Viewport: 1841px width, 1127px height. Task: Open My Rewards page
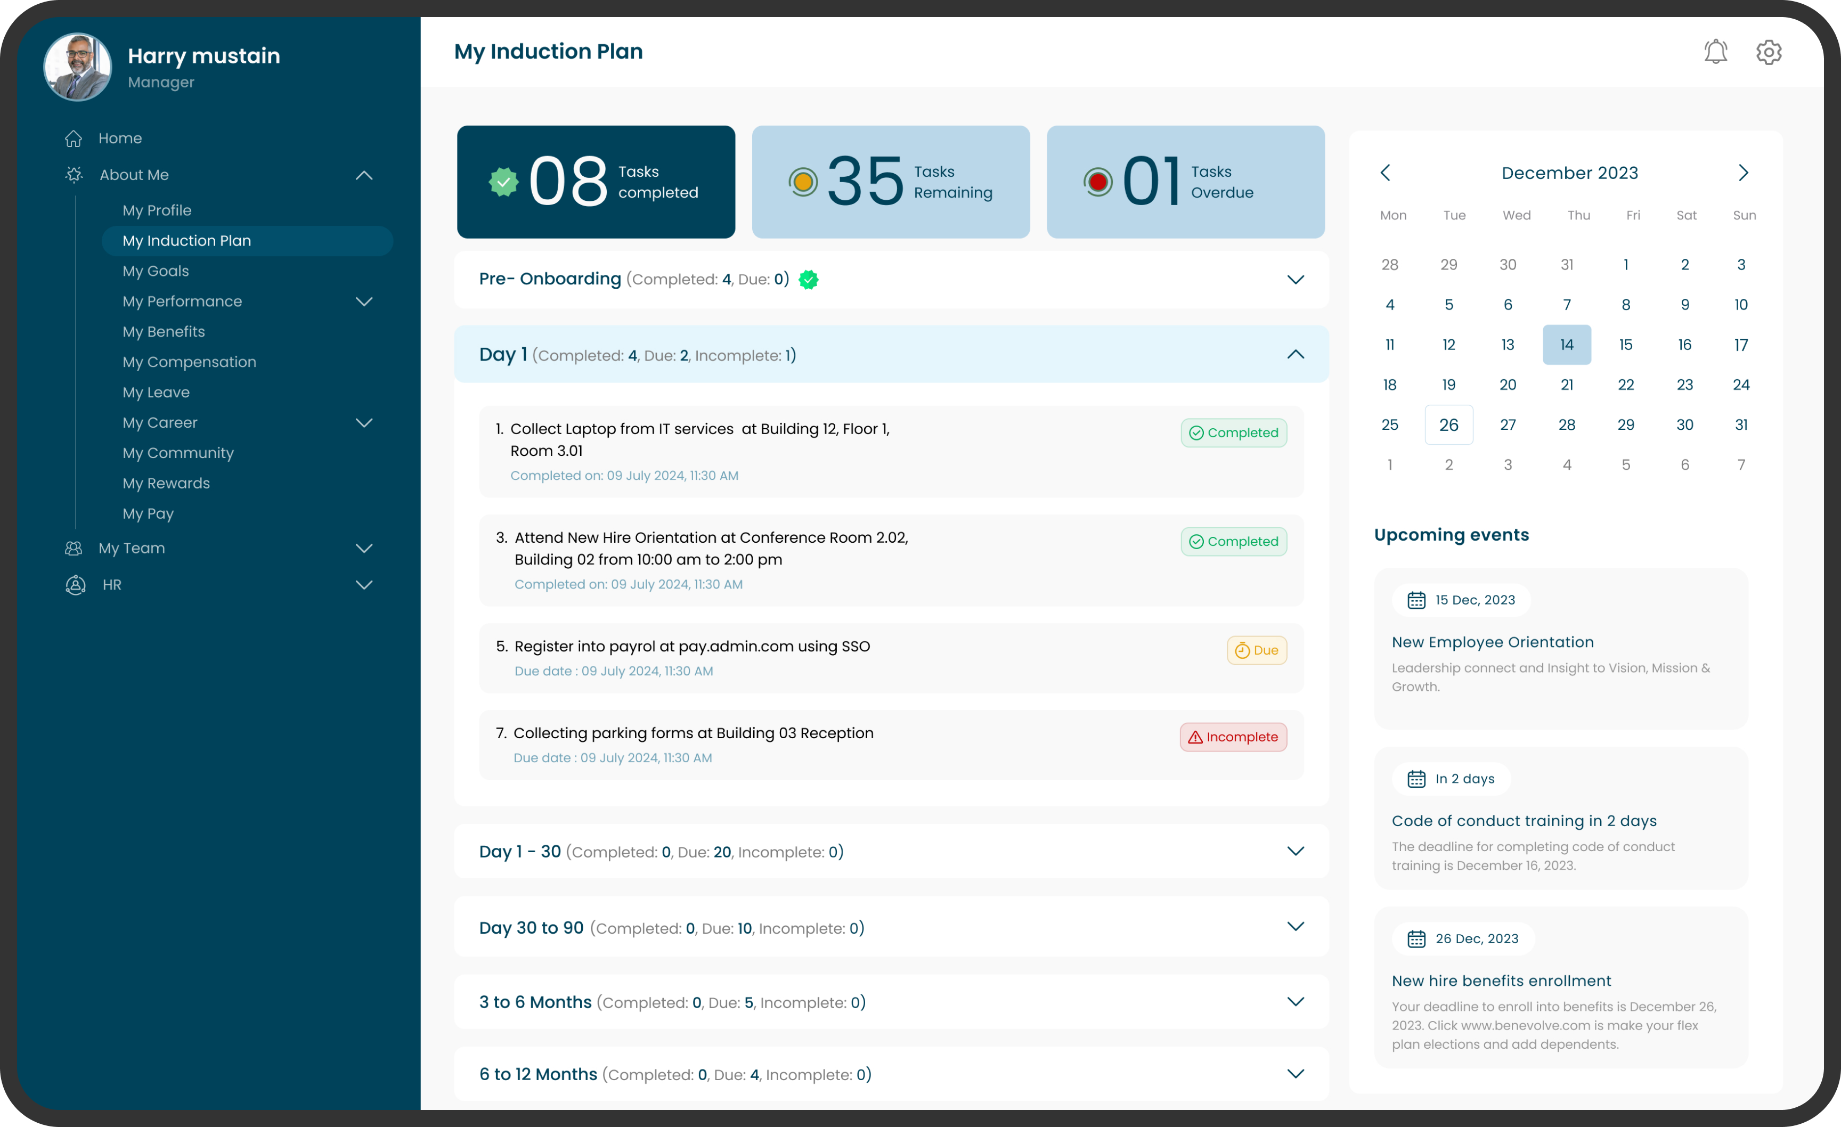point(166,483)
